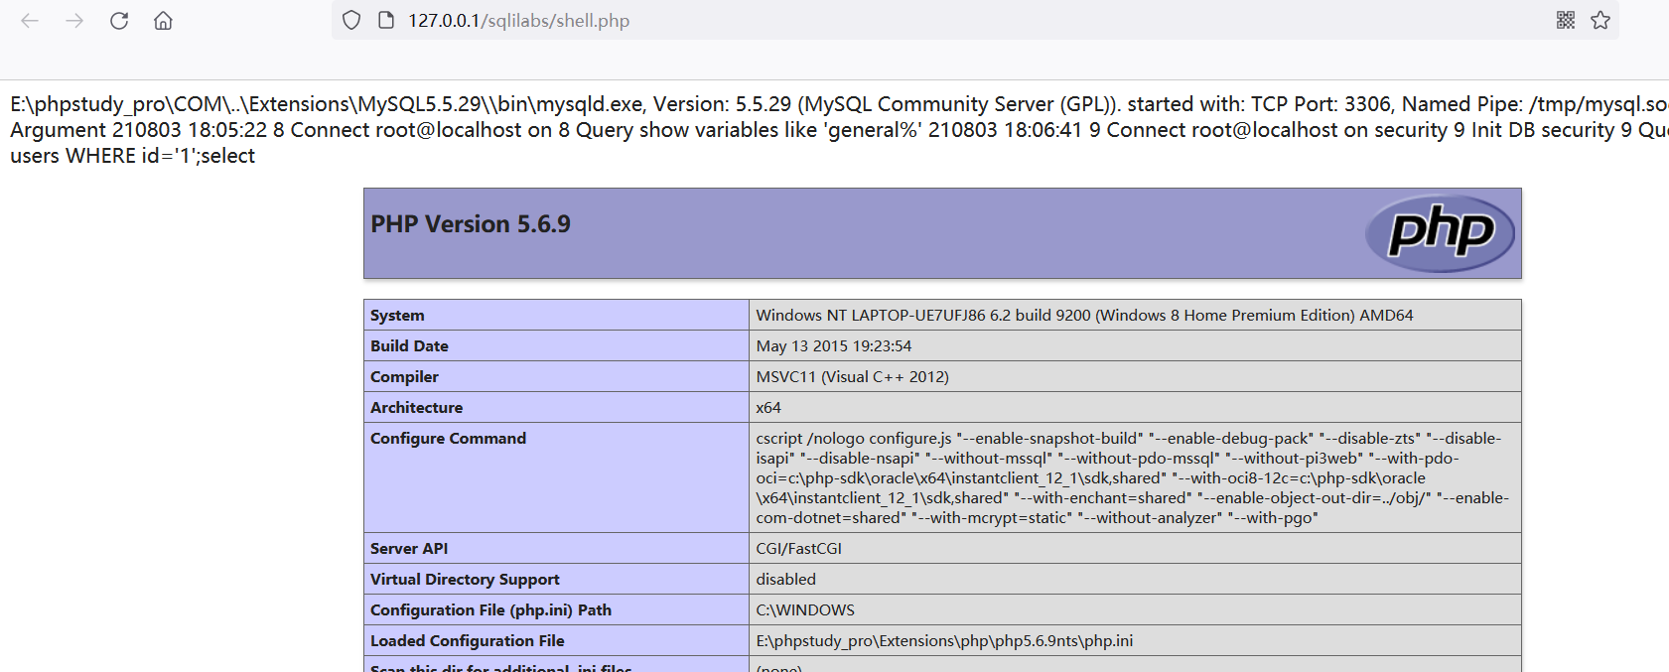Click the Virtual Directory Support label
Image resolution: width=1669 pixels, height=672 pixels.
[465, 580]
